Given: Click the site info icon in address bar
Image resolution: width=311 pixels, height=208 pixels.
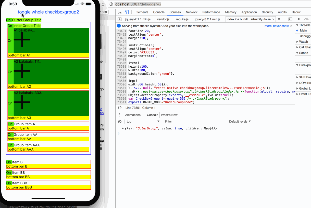Looking at the screenshot, I should tap(111, 4).
